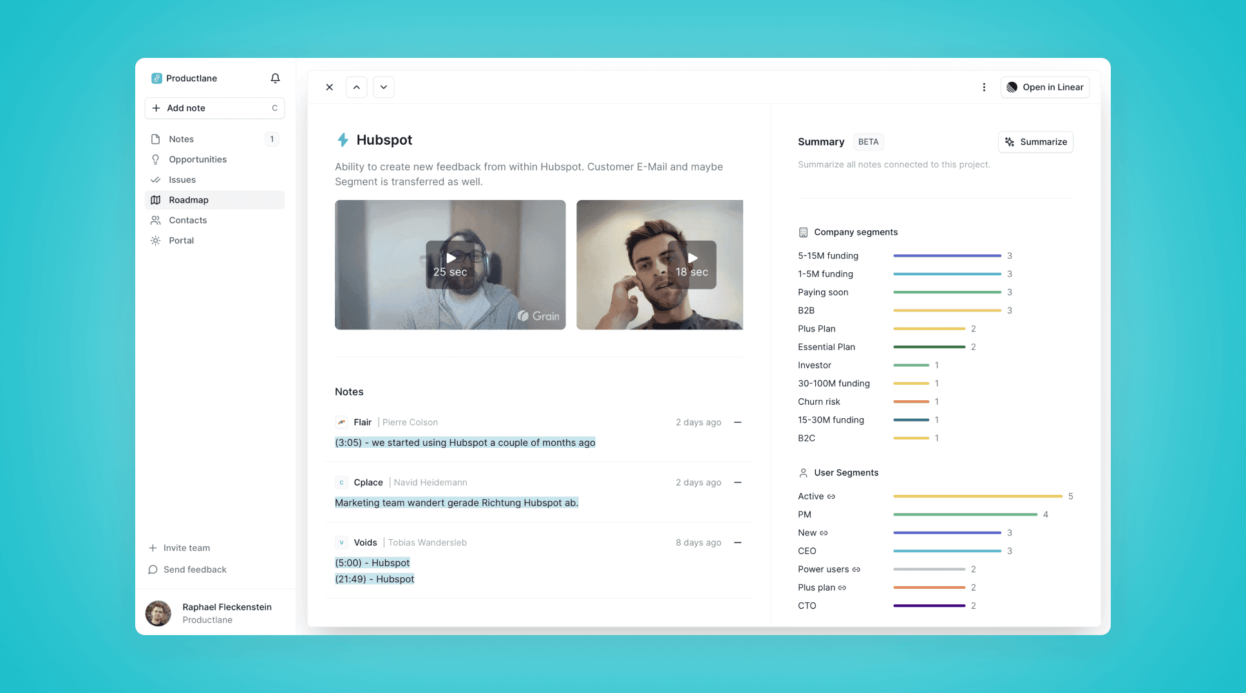Viewport: 1246px width, 693px height.
Task: Open the three-dot more options menu
Action: click(x=983, y=87)
